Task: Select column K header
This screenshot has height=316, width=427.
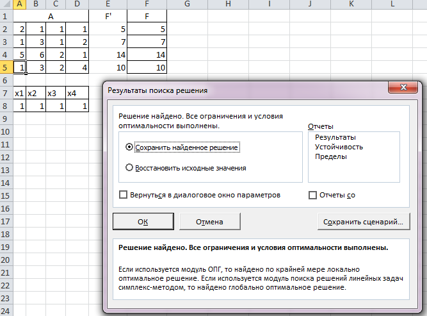Action: 351,4
